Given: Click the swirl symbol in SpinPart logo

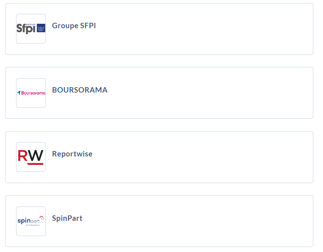Looking at the screenshot, I should (x=42, y=218).
